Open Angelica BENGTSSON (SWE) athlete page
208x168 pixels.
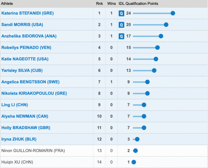(30, 82)
